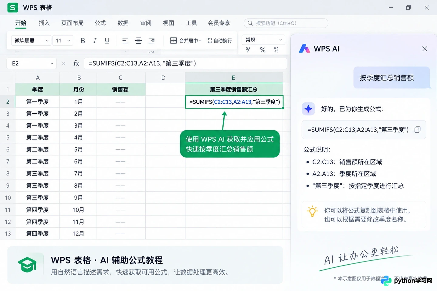This screenshot has width=437, height=291.
Task: Click the 第三季度销售额汇总 header cell
Action: click(234, 89)
